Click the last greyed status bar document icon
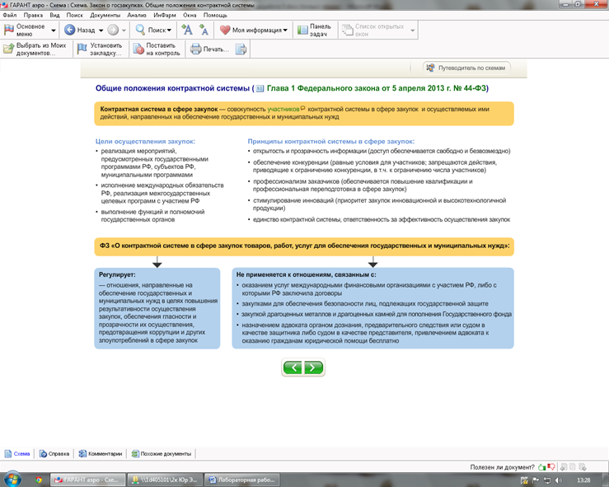 pos(583,467)
